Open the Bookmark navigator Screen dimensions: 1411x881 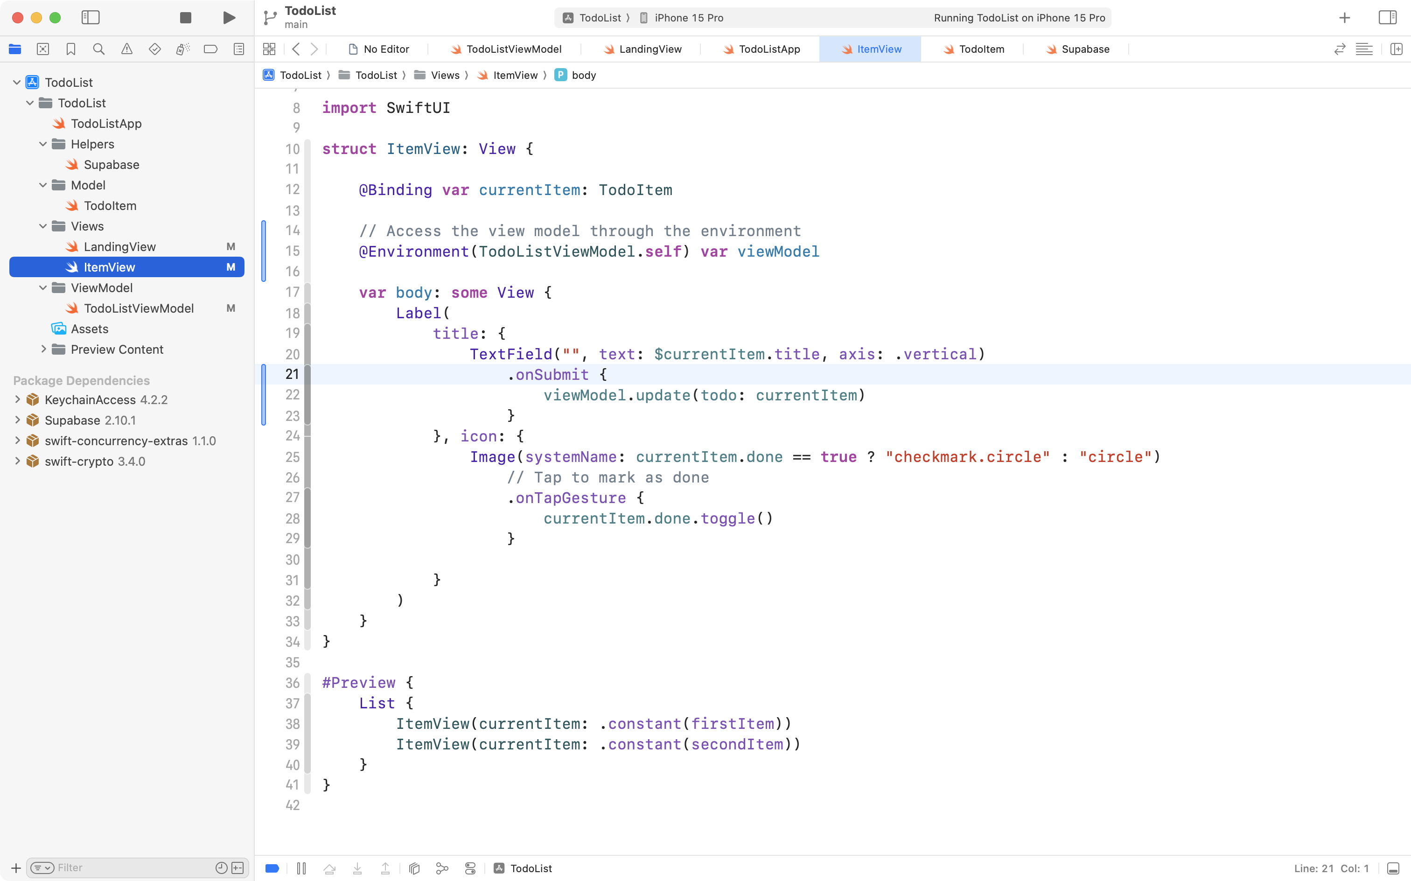click(x=70, y=49)
